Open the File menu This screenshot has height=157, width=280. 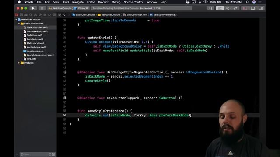coord(39,2)
